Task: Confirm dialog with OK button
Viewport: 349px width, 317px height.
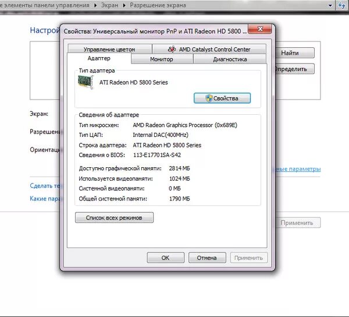Action: (x=165, y=258)
